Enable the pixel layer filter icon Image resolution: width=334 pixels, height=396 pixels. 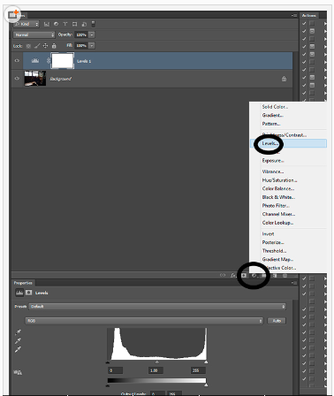[47, 24]
